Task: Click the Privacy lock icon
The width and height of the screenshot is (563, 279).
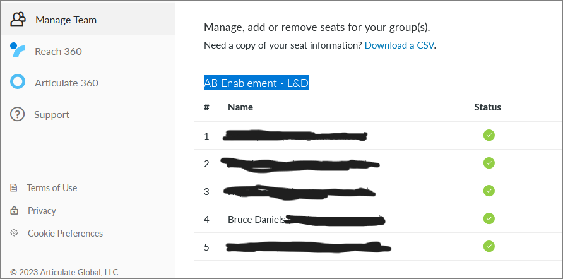Action: pyautogui.click(x=14, y=211)
